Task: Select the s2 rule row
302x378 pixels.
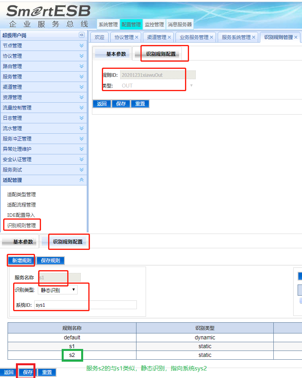Action: (72, 355)
